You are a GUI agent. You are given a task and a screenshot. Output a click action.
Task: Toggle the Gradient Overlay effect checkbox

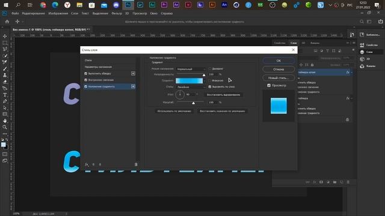click(x=85, y=86)
